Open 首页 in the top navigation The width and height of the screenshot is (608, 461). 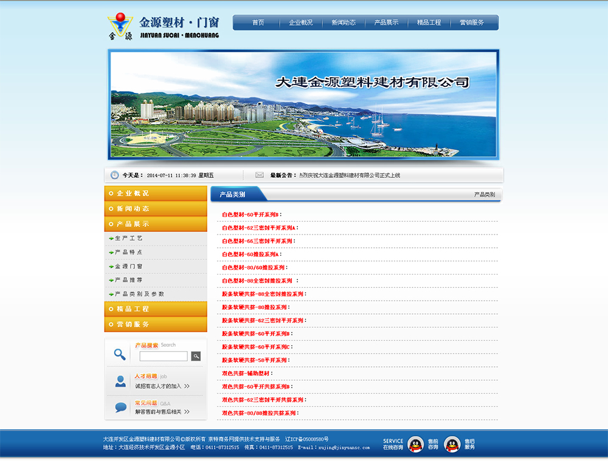pyautogui.click(x=258, y=22)
